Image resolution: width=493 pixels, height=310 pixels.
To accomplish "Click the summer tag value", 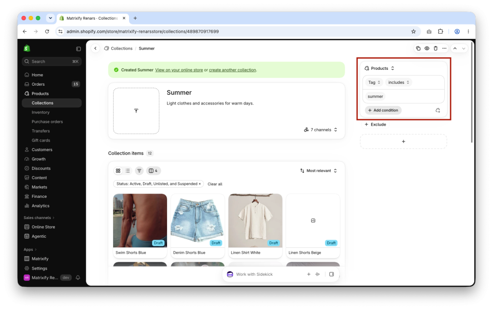I will pos(375,97).
